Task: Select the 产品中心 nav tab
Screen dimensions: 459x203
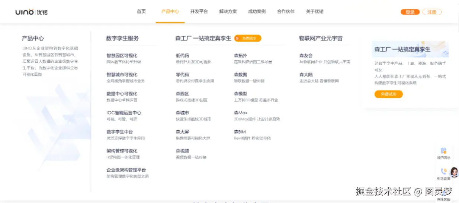Action: (170, 12)
